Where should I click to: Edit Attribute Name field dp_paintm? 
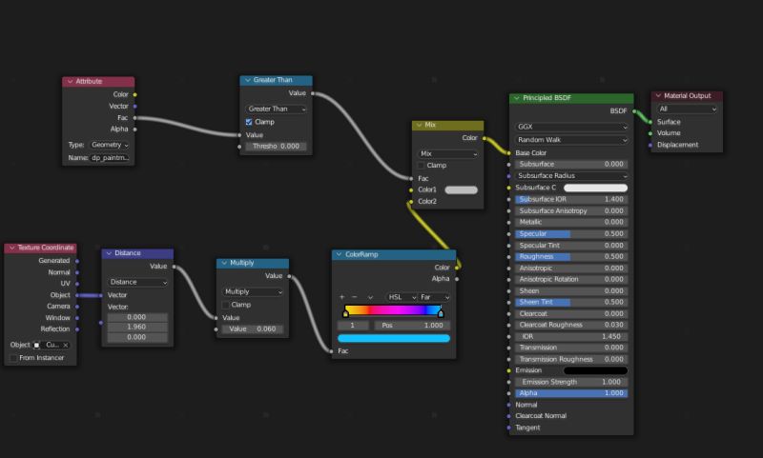(110, 158)
